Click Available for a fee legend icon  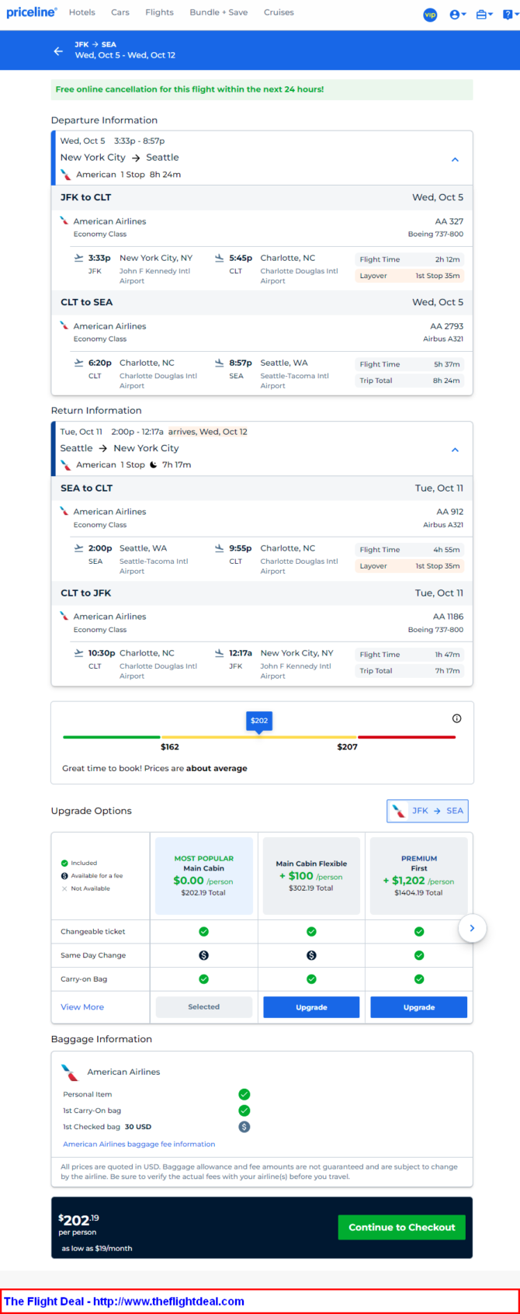pos(64,876)
